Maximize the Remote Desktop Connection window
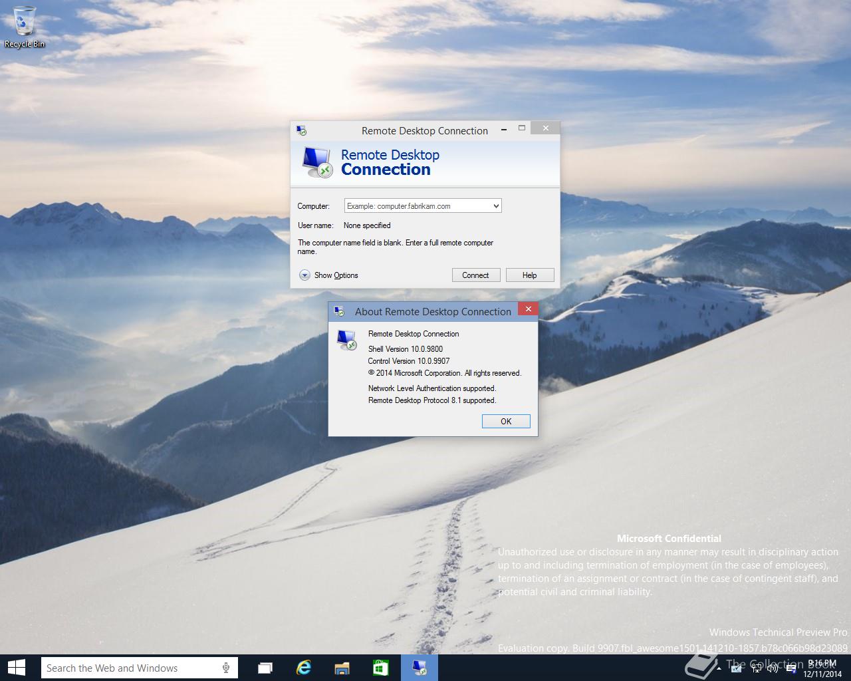851x681 pixels. coord(522,128)
